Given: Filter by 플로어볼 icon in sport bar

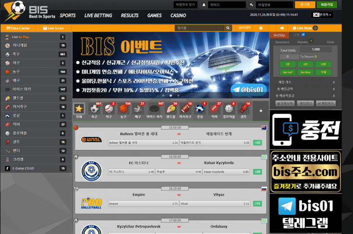Looking at the screenshot, I should coord(229,109).
